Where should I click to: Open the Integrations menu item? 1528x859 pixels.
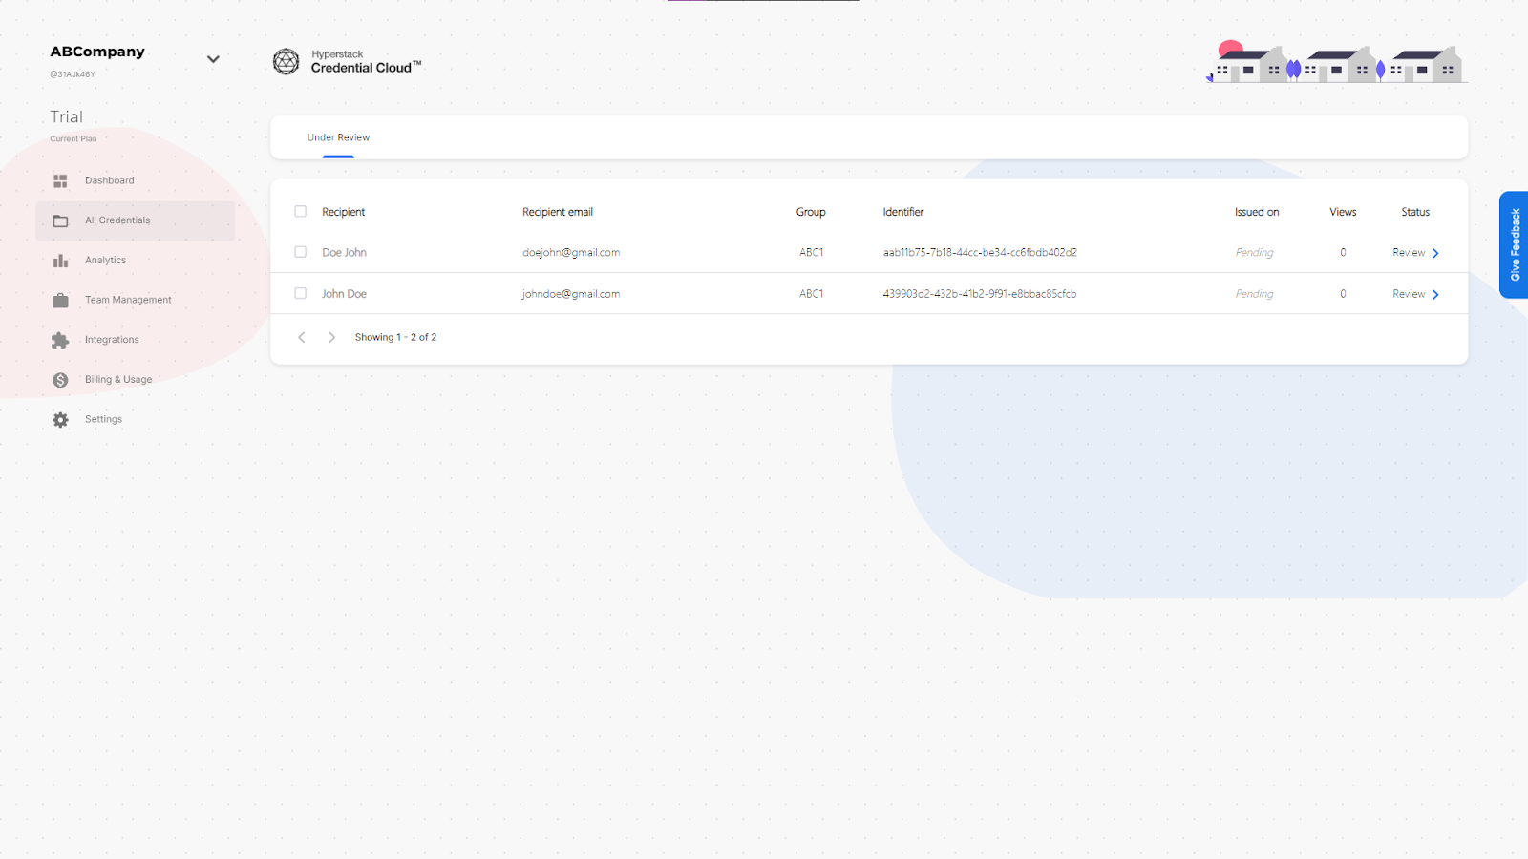tap(136, 340)
